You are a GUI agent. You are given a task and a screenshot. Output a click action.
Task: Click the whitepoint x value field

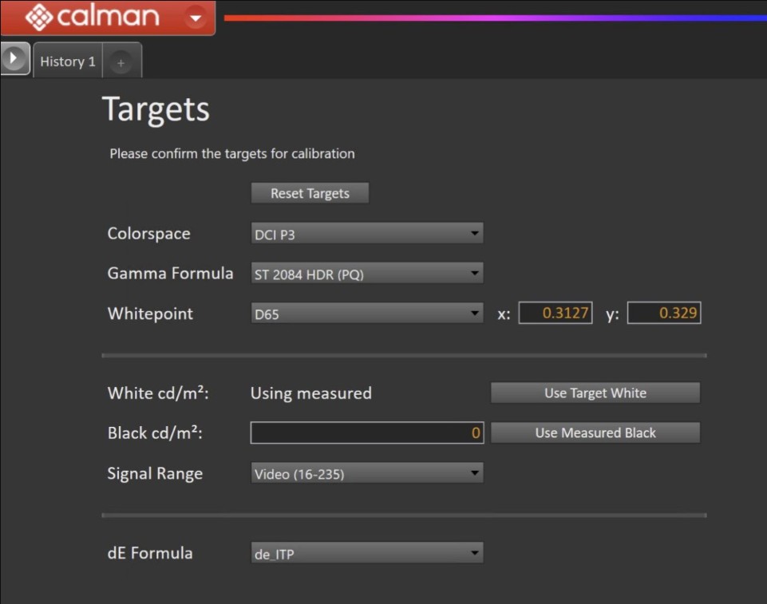click(555, 314)
